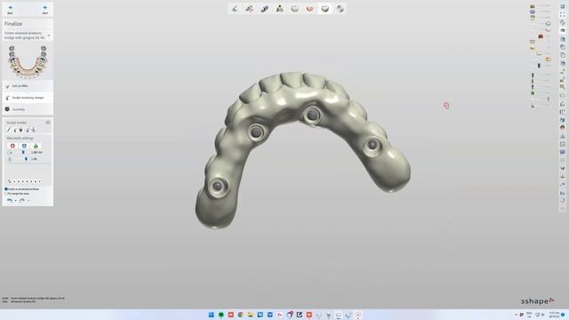Select the last sculpt toolkit tool icon

click(x=34, y=130)
